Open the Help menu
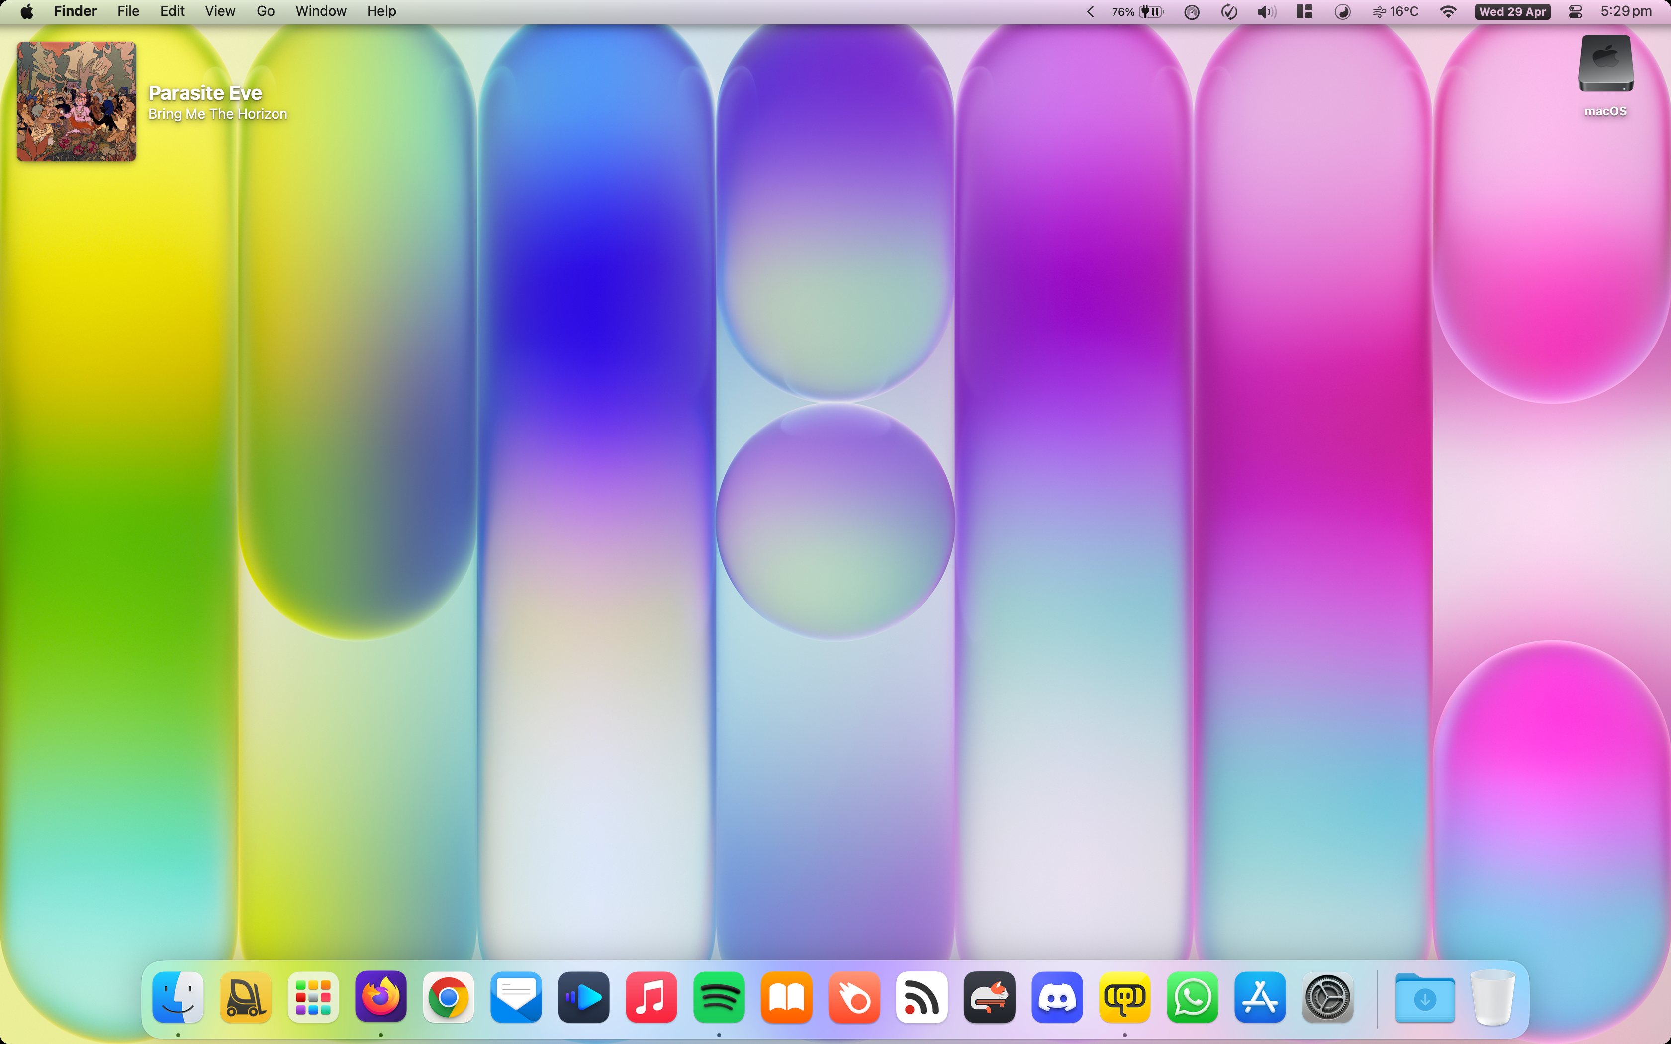1671x1044 pixels. [381, 12]
